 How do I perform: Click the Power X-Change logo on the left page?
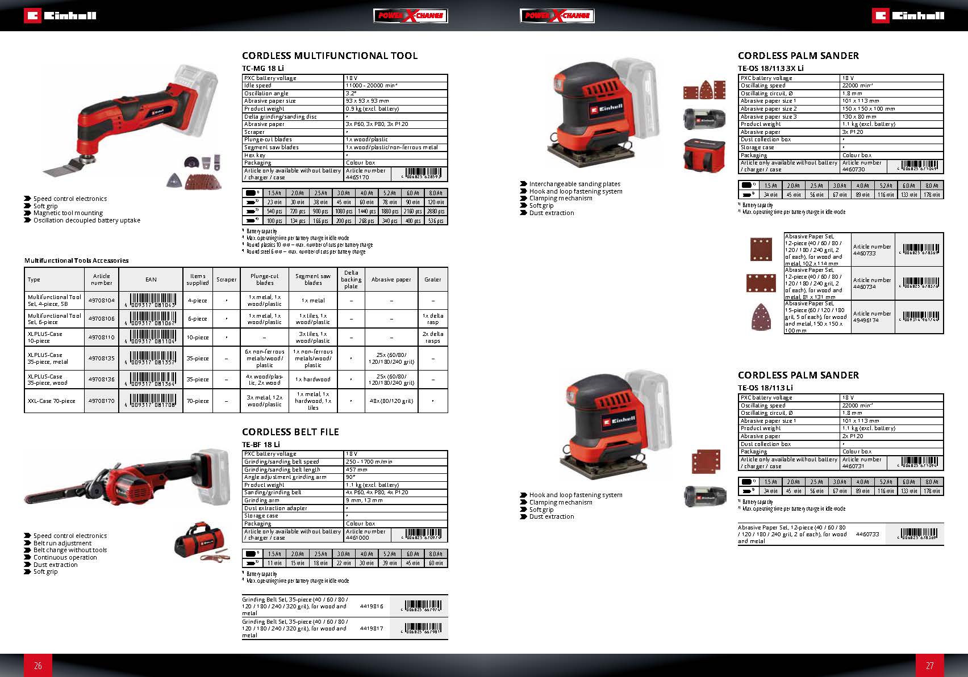(411, 15)
